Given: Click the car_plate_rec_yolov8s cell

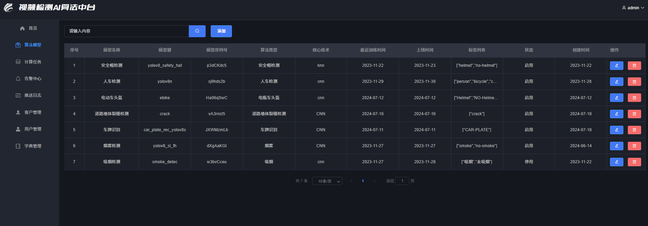Looking at the screenshot, I should (x=165, y=130).
